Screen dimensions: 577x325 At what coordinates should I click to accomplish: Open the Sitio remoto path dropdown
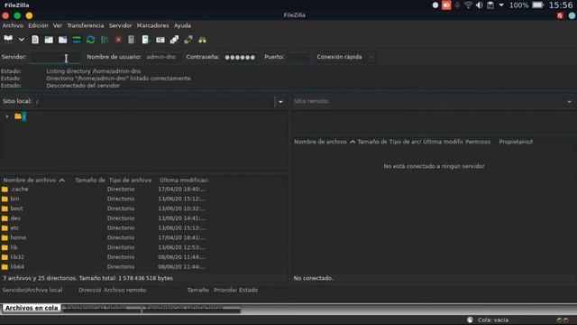coord(570,102)
